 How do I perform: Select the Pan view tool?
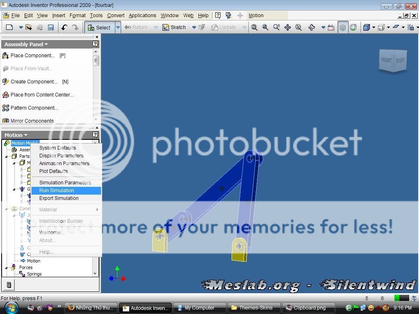[288, 27]
